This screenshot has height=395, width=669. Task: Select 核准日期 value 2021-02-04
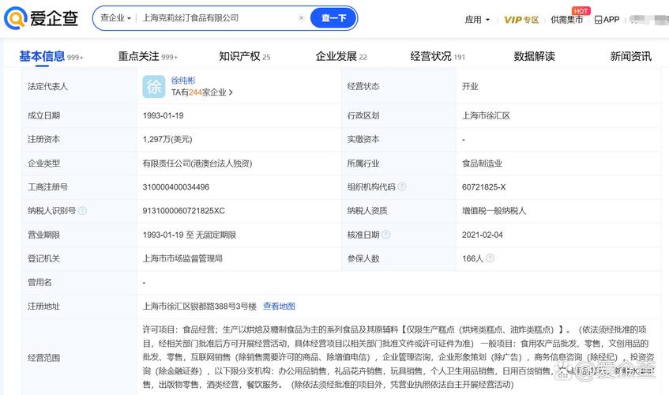coord(482,235)
